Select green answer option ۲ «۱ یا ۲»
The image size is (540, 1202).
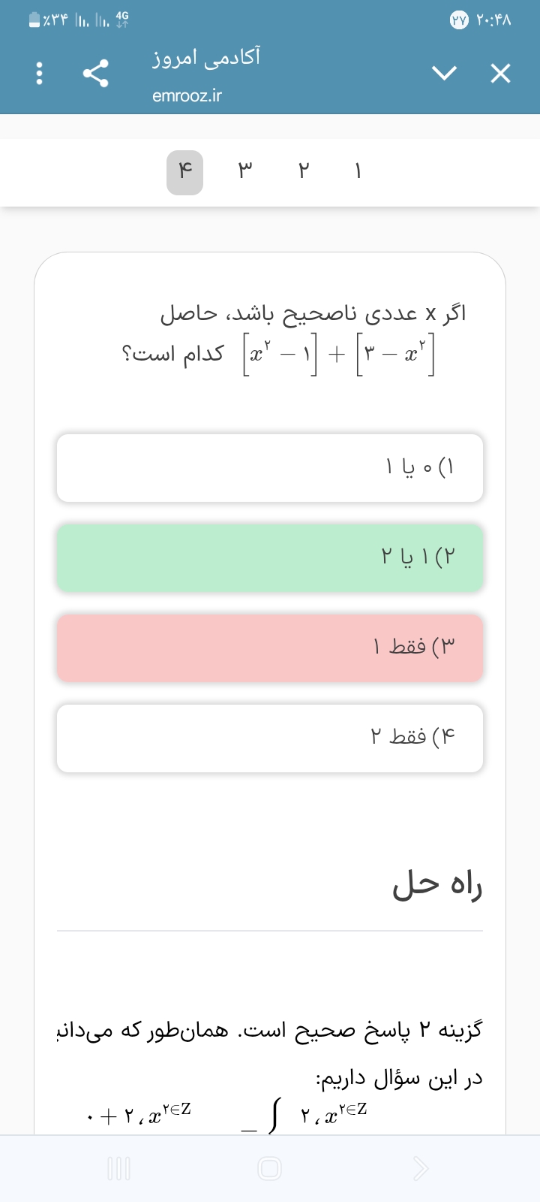coord(270,557)
